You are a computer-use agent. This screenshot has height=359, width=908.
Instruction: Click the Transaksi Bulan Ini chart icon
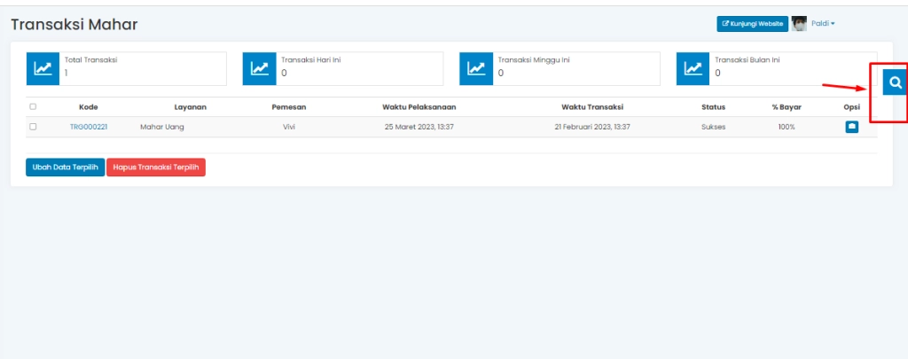[693, 68]
